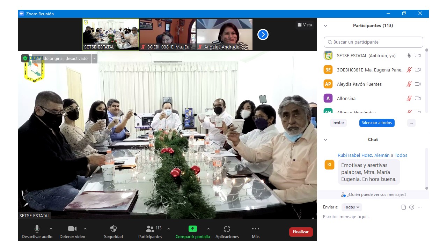Click the Buscar un participante search field
This screenshot has width=447, height=251.
pyautogui.click(x=373, y=42)
